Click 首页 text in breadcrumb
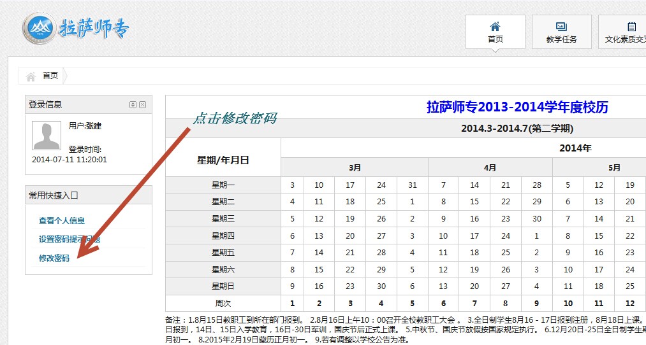646x345 pixels. [50, 75]
